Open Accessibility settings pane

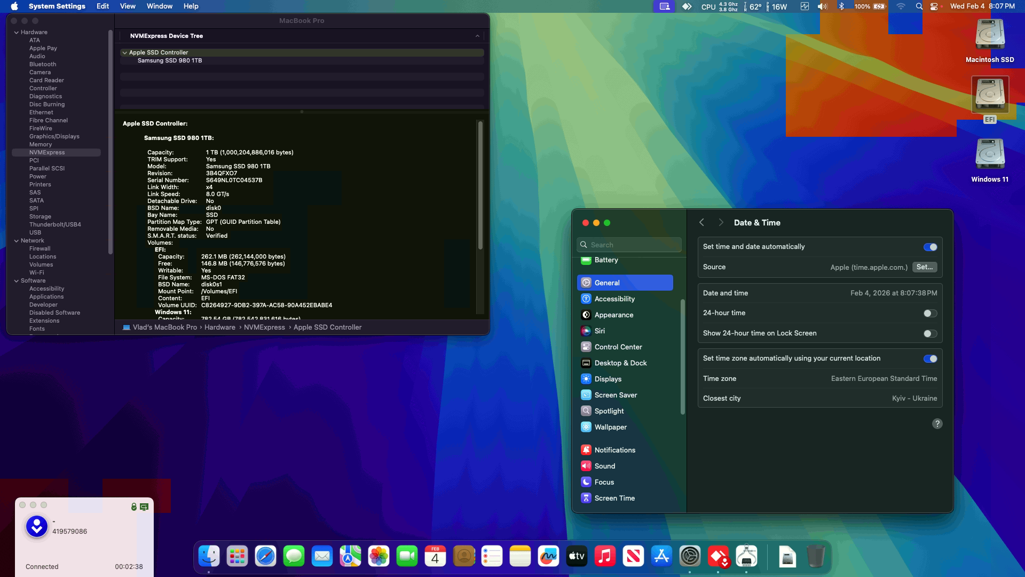tap(625, 299)
